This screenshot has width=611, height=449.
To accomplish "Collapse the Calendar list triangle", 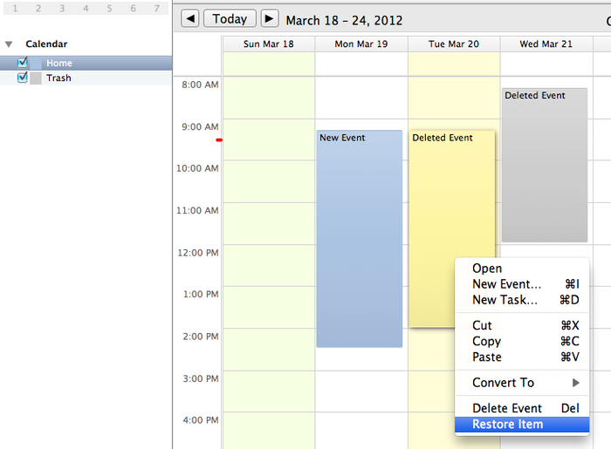I will [x=9, y=44].
